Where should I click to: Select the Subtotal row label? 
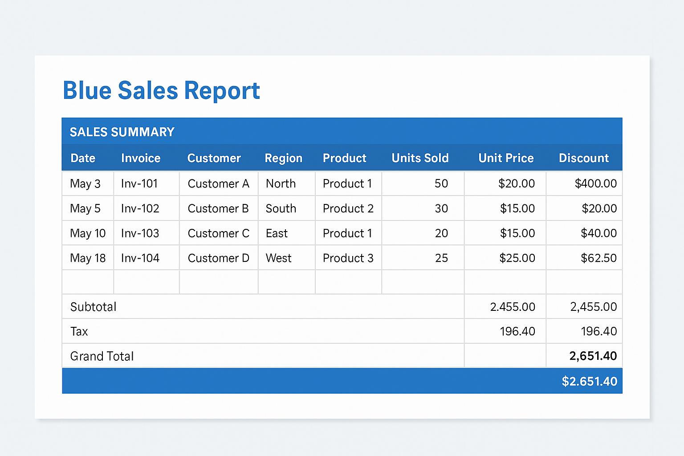(94, 307)
